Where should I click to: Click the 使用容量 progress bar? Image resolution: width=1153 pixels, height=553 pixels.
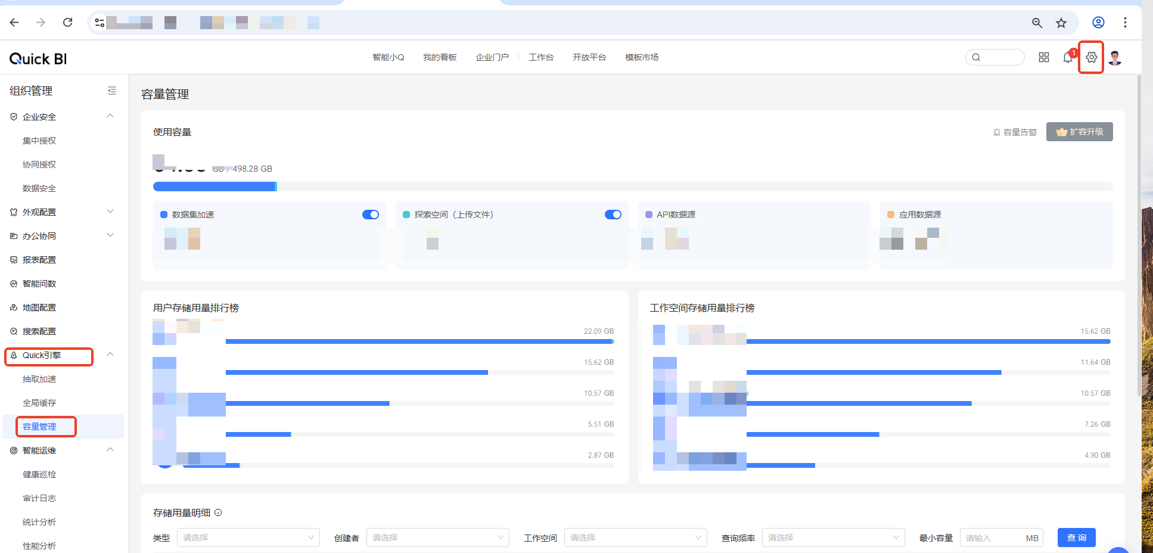(x=632, y=187)
